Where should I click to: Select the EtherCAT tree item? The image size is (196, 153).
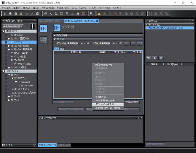(18, 35)
